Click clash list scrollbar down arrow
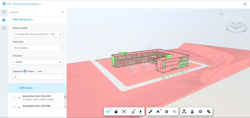The width and height of the screenshot is (250, 118). point(65,107)
